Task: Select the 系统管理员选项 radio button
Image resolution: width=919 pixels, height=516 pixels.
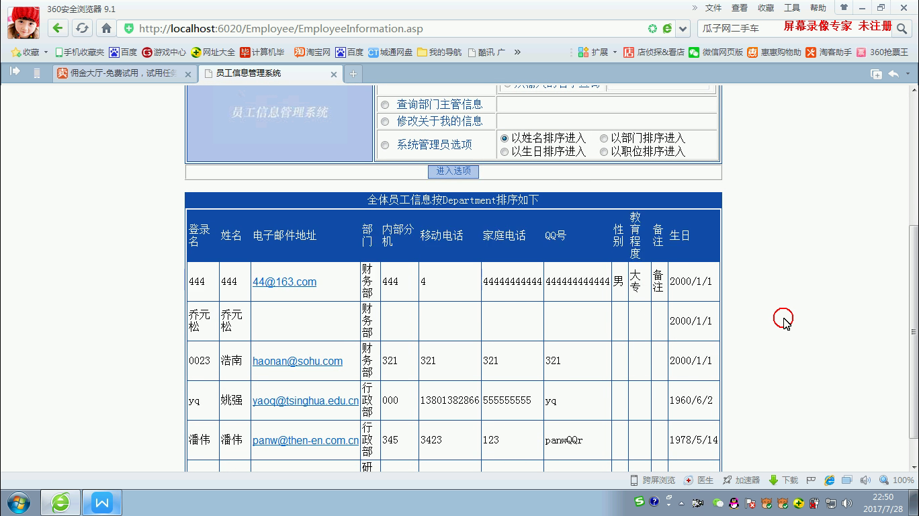Action: click(385, 145)
